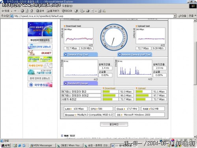This screenshot has height=148, width=197.
Task: Open the Potalsite sidebar banner
Action: pos(40,59)
